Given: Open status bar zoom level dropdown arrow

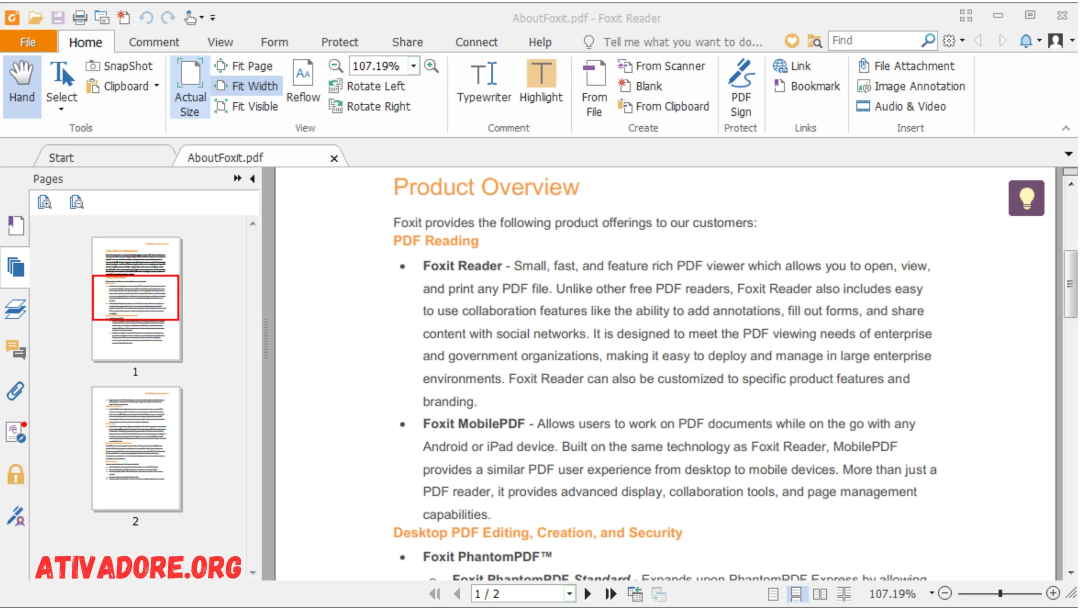Looking at the screenshot, I should click(932, 593).
